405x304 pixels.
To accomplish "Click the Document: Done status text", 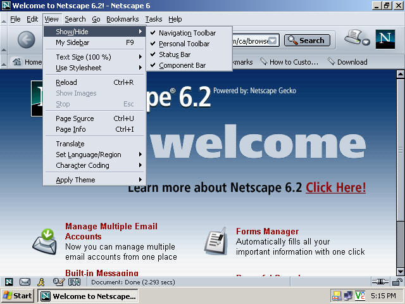I will (134, 282).
